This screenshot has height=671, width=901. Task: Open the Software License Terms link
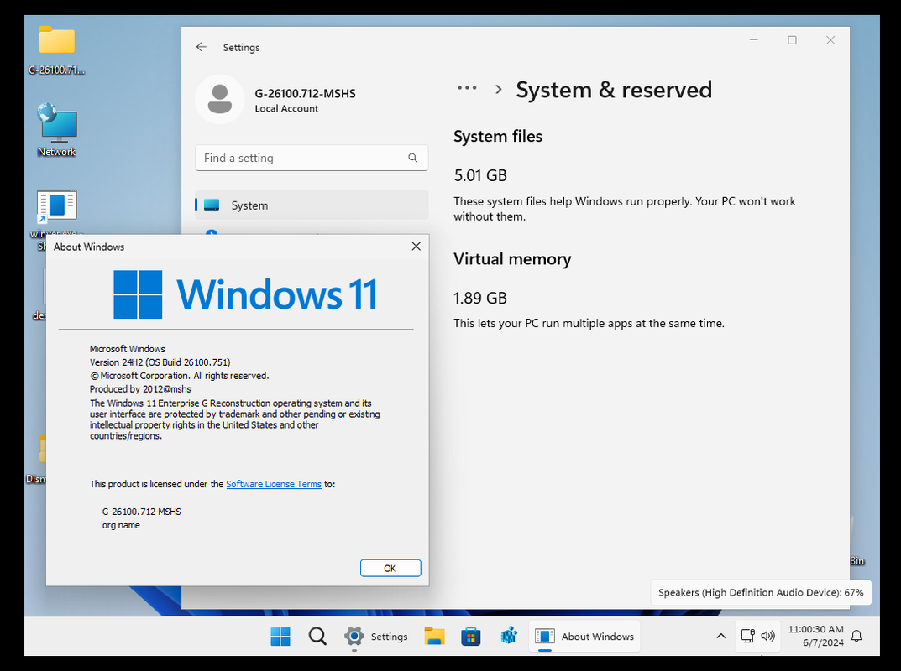(274, 484)
